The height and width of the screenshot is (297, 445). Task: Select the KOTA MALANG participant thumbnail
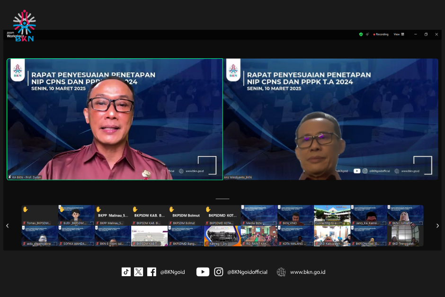(295, 236)
